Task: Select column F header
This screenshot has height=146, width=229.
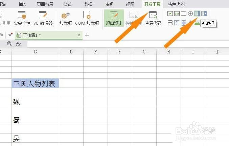Action: pos(120,52)
